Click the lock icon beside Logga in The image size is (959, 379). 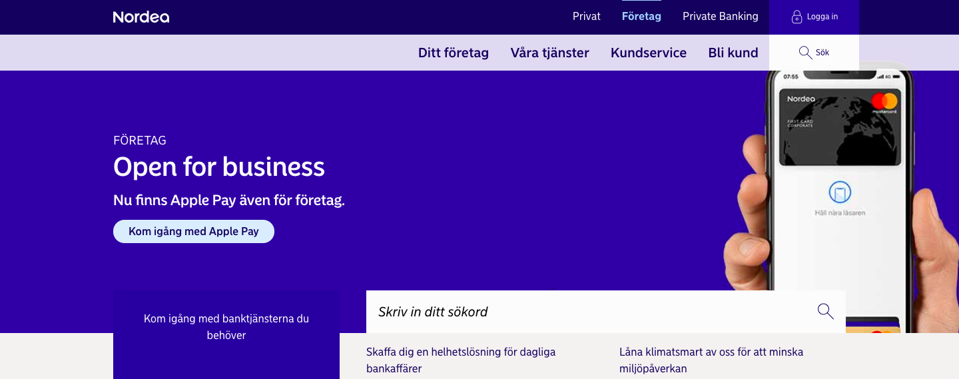pos(797,17)
